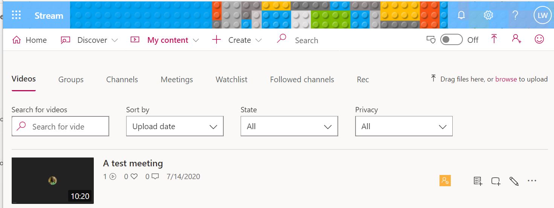Click the feedback smiley icon
The width and height of the screenshot is (554, 208).
[539, 39]
